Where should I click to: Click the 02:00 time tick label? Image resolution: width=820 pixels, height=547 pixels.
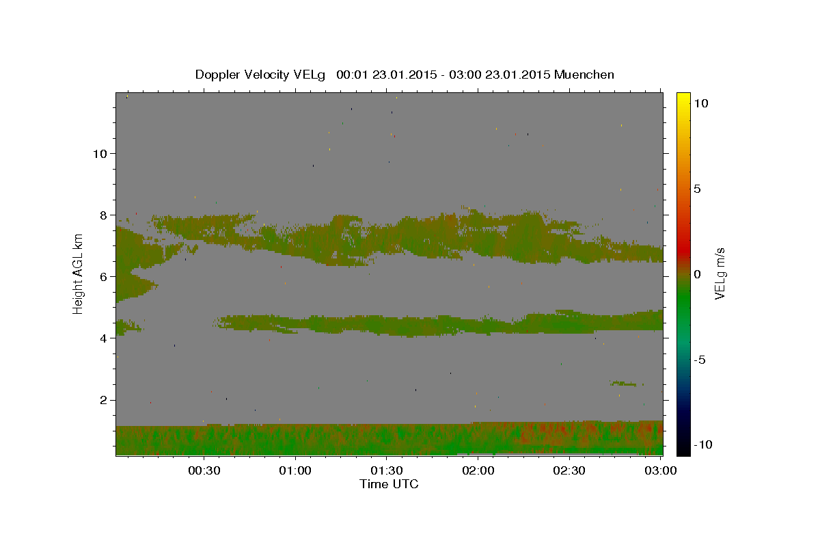(478, 471)
